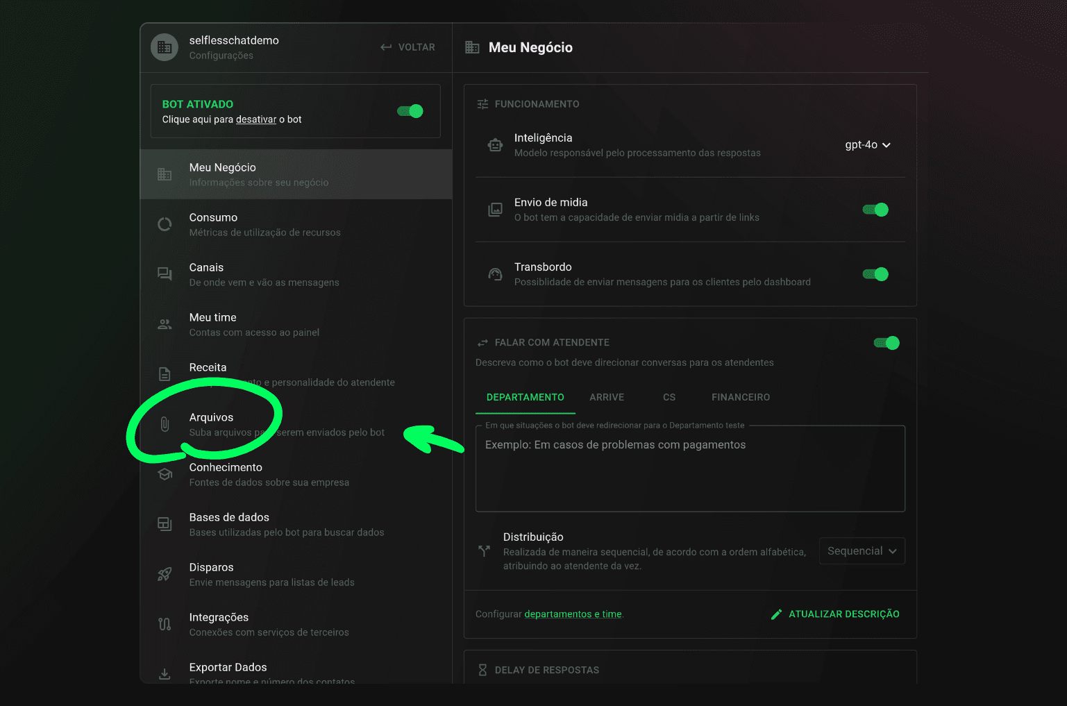Click the selflesschatdemo account name
1067x706 pixels.
(x=234, y=40)
